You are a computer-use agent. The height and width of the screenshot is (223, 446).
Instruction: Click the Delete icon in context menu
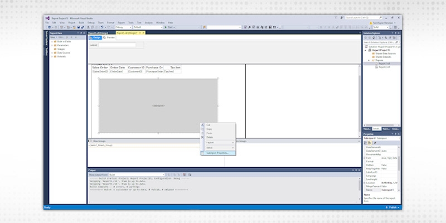(203, 137)
